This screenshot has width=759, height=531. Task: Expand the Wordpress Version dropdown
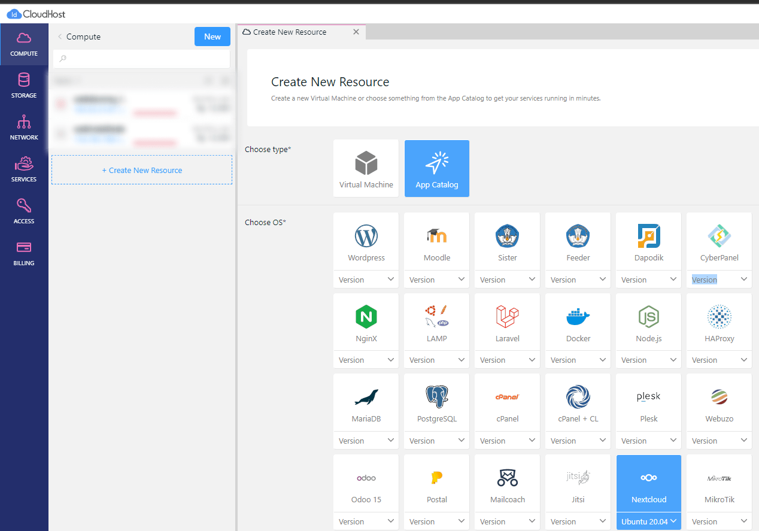pyautogui.click(x=366, y=280)
